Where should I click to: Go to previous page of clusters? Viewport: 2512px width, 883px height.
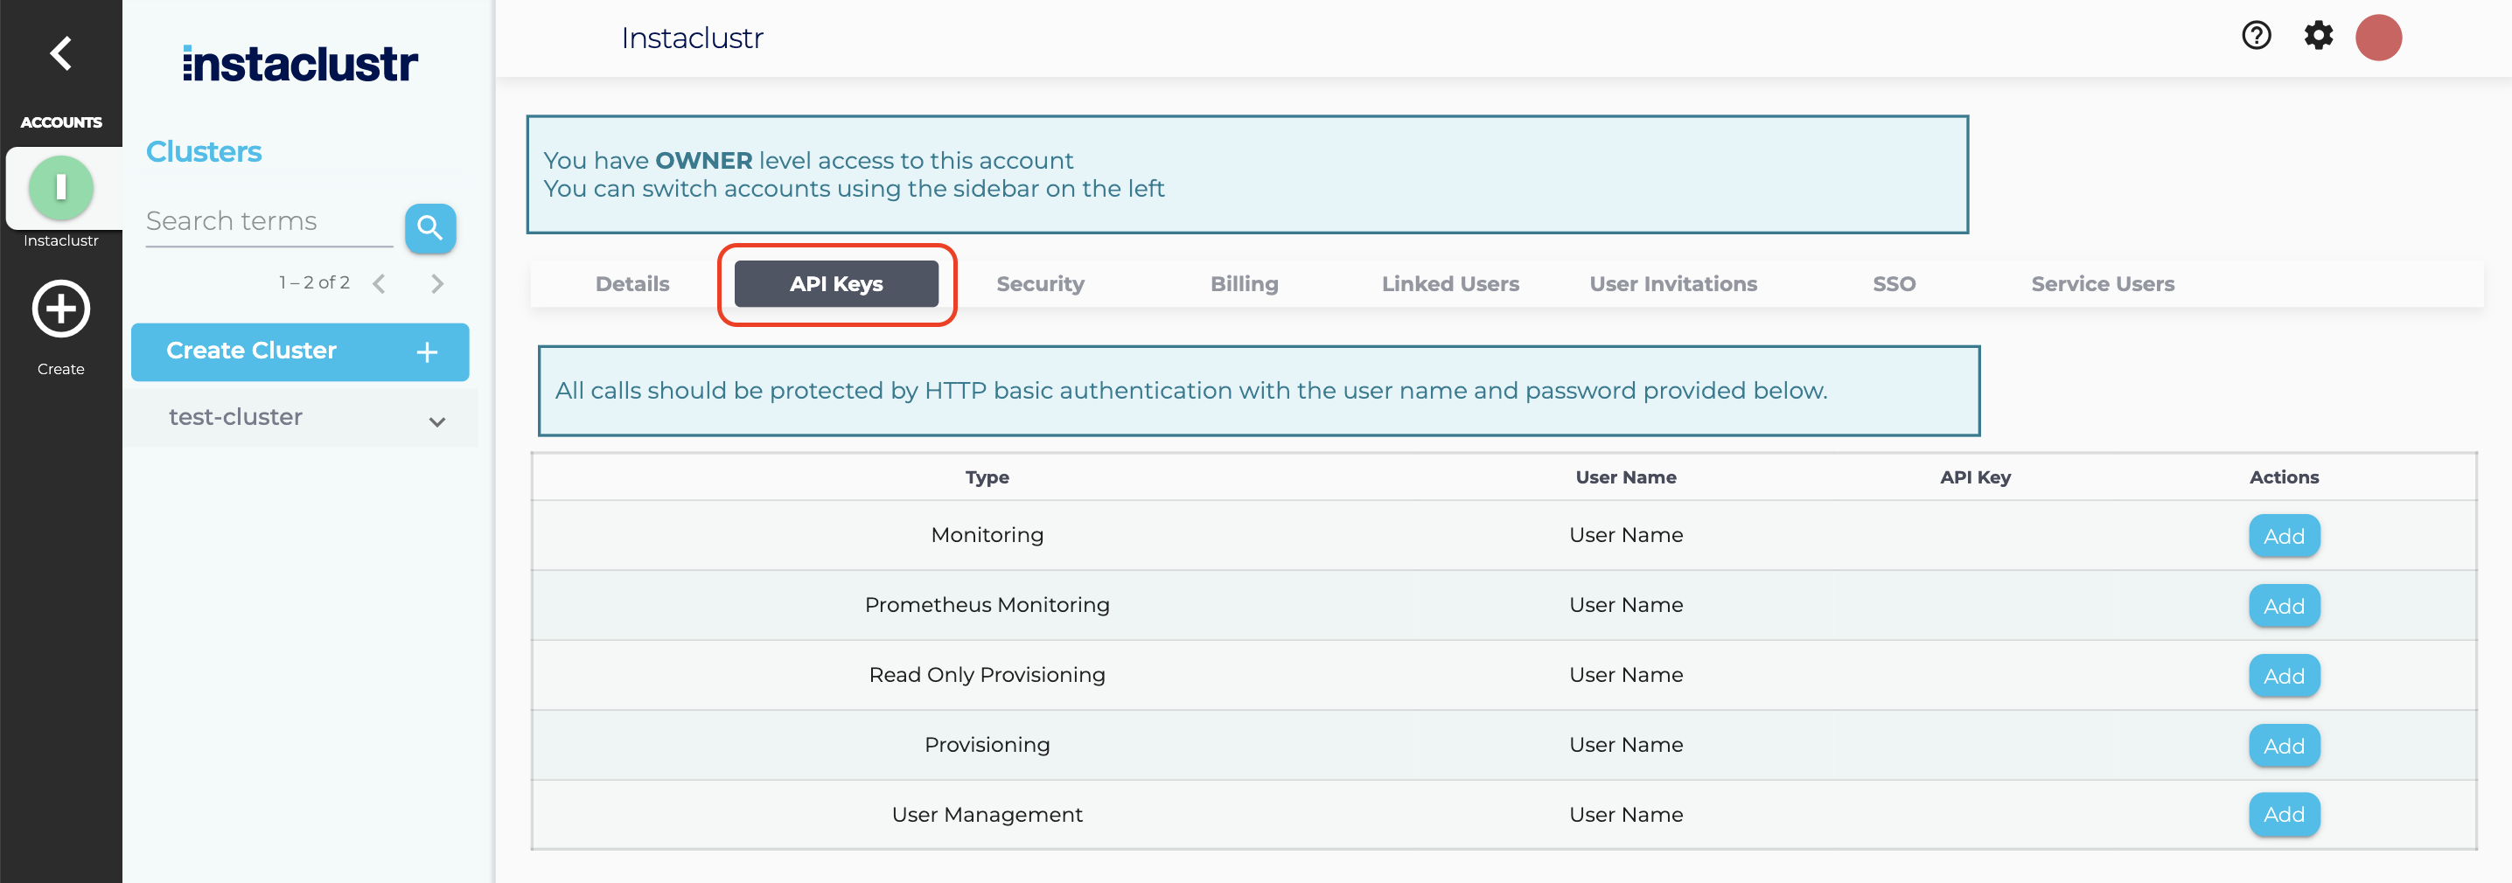pos(380,282)
